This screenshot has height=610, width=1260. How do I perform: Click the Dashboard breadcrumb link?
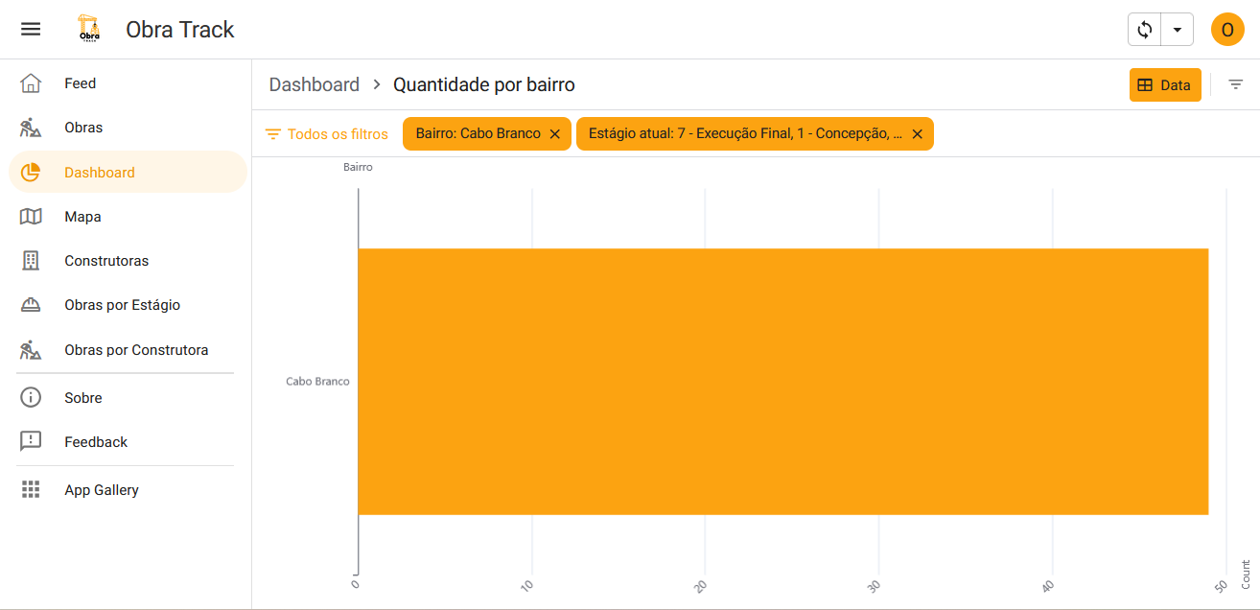(314, 84)
